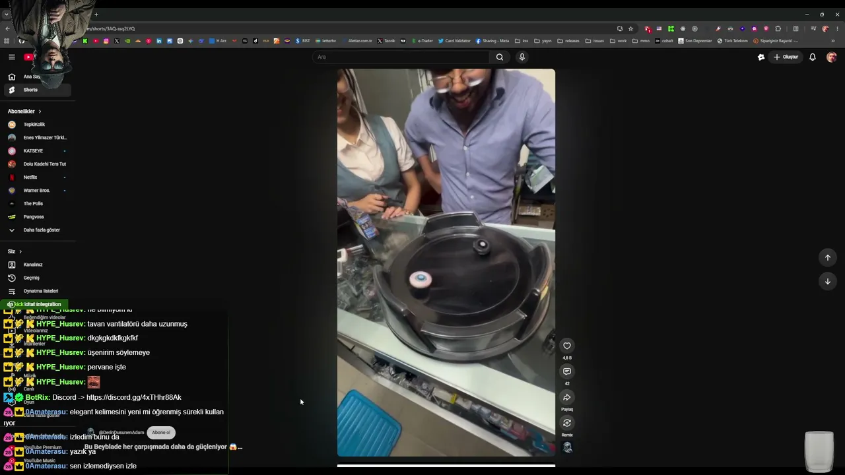
Task: Open the Card Validator bookmark
Action: point(454,41)
